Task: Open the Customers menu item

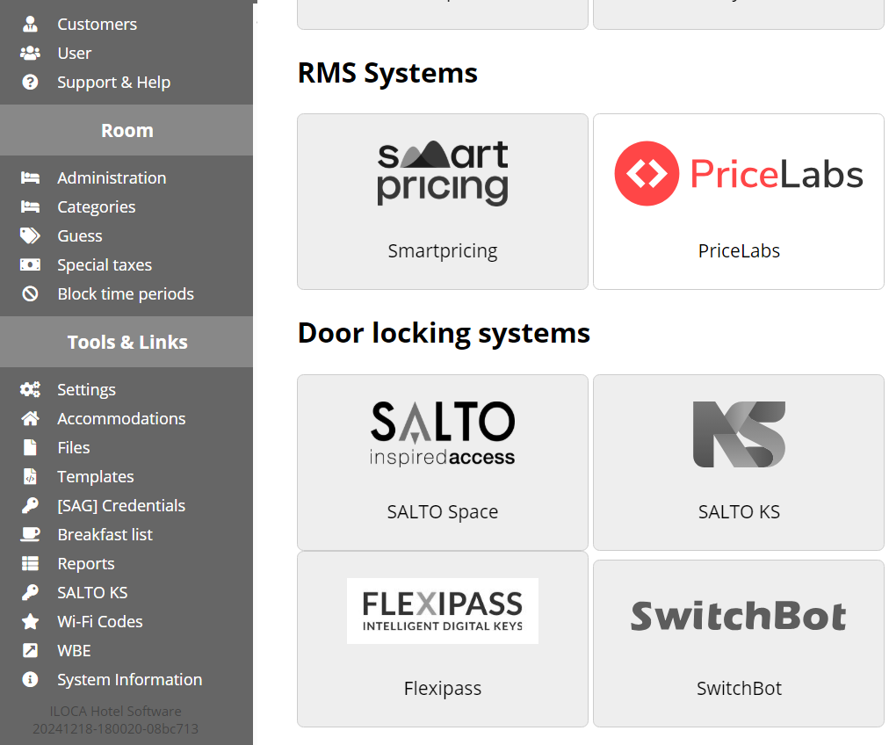Action: click(97, 25)
